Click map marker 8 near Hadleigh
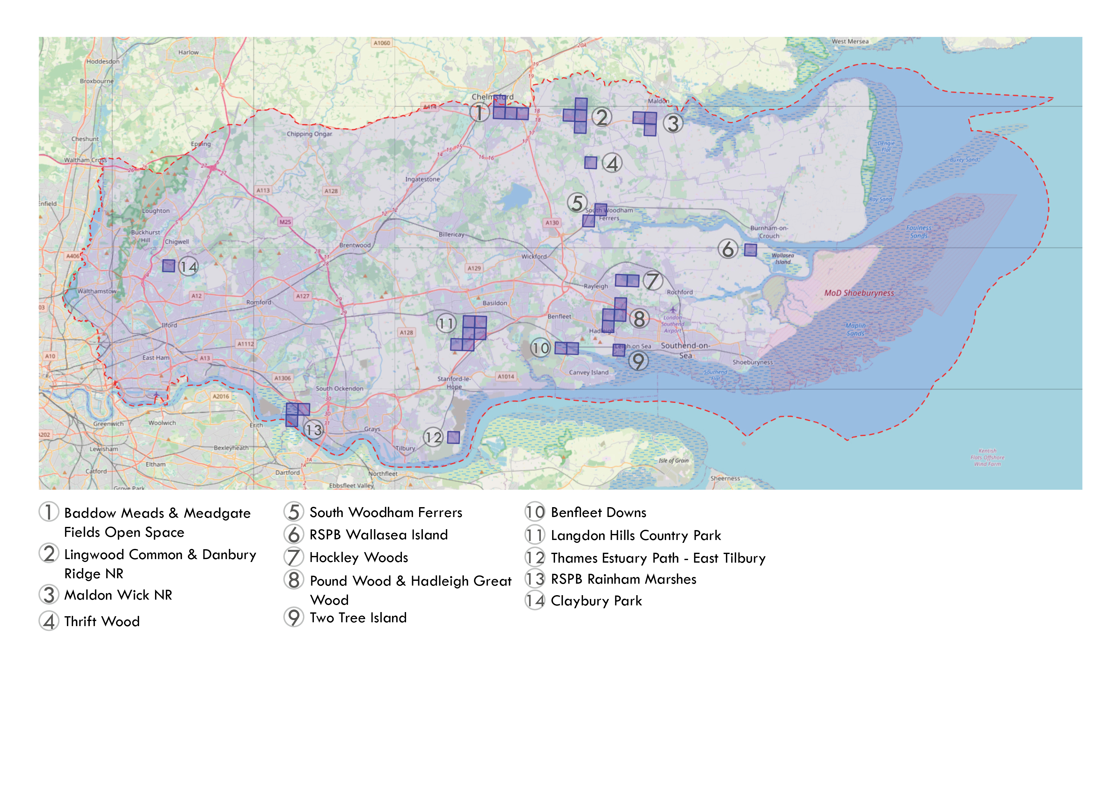 (x=640, y=319)
